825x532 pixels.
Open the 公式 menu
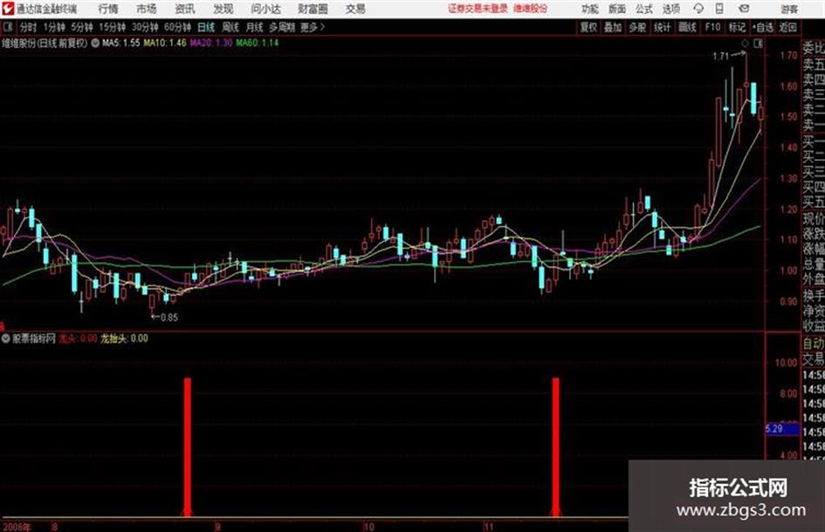644,9
